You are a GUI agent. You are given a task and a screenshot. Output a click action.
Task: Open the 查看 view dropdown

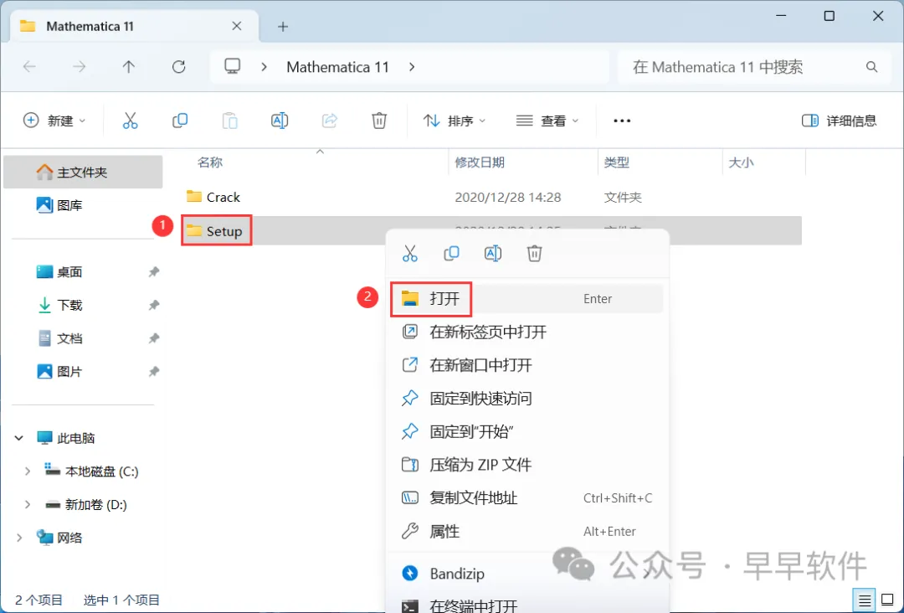pos(547,121)
